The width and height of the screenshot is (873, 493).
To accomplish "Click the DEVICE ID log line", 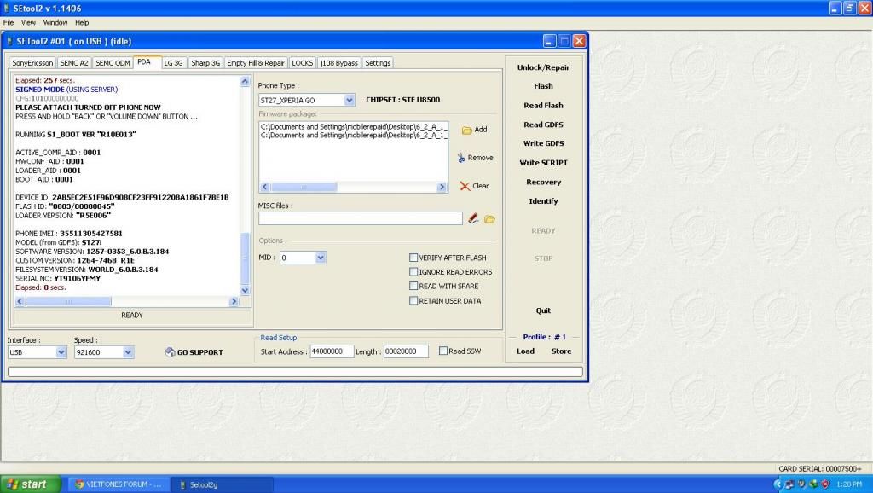I will point(122,198).
